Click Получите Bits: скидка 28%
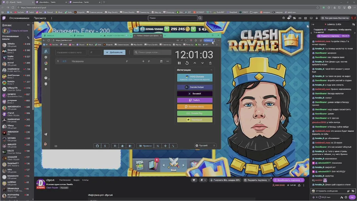This screenshot has width=357, height=201. (x=225, y=180)
